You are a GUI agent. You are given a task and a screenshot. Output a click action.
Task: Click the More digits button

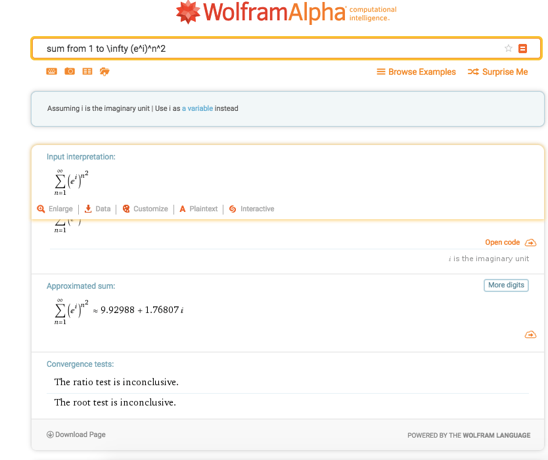click(506, 285)
